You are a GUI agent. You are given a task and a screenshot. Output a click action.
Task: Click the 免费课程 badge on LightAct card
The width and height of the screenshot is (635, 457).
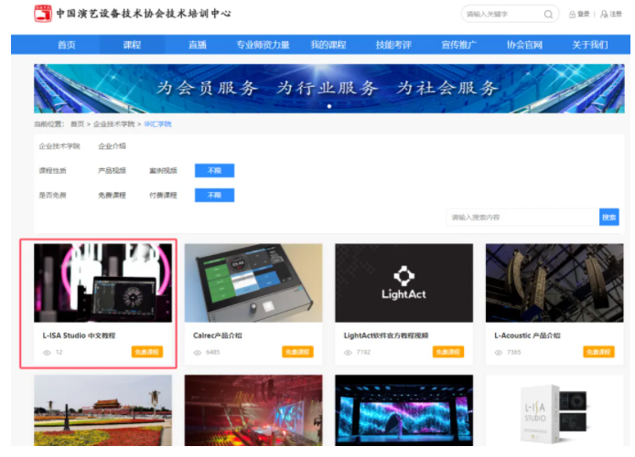tap(448, 352)
